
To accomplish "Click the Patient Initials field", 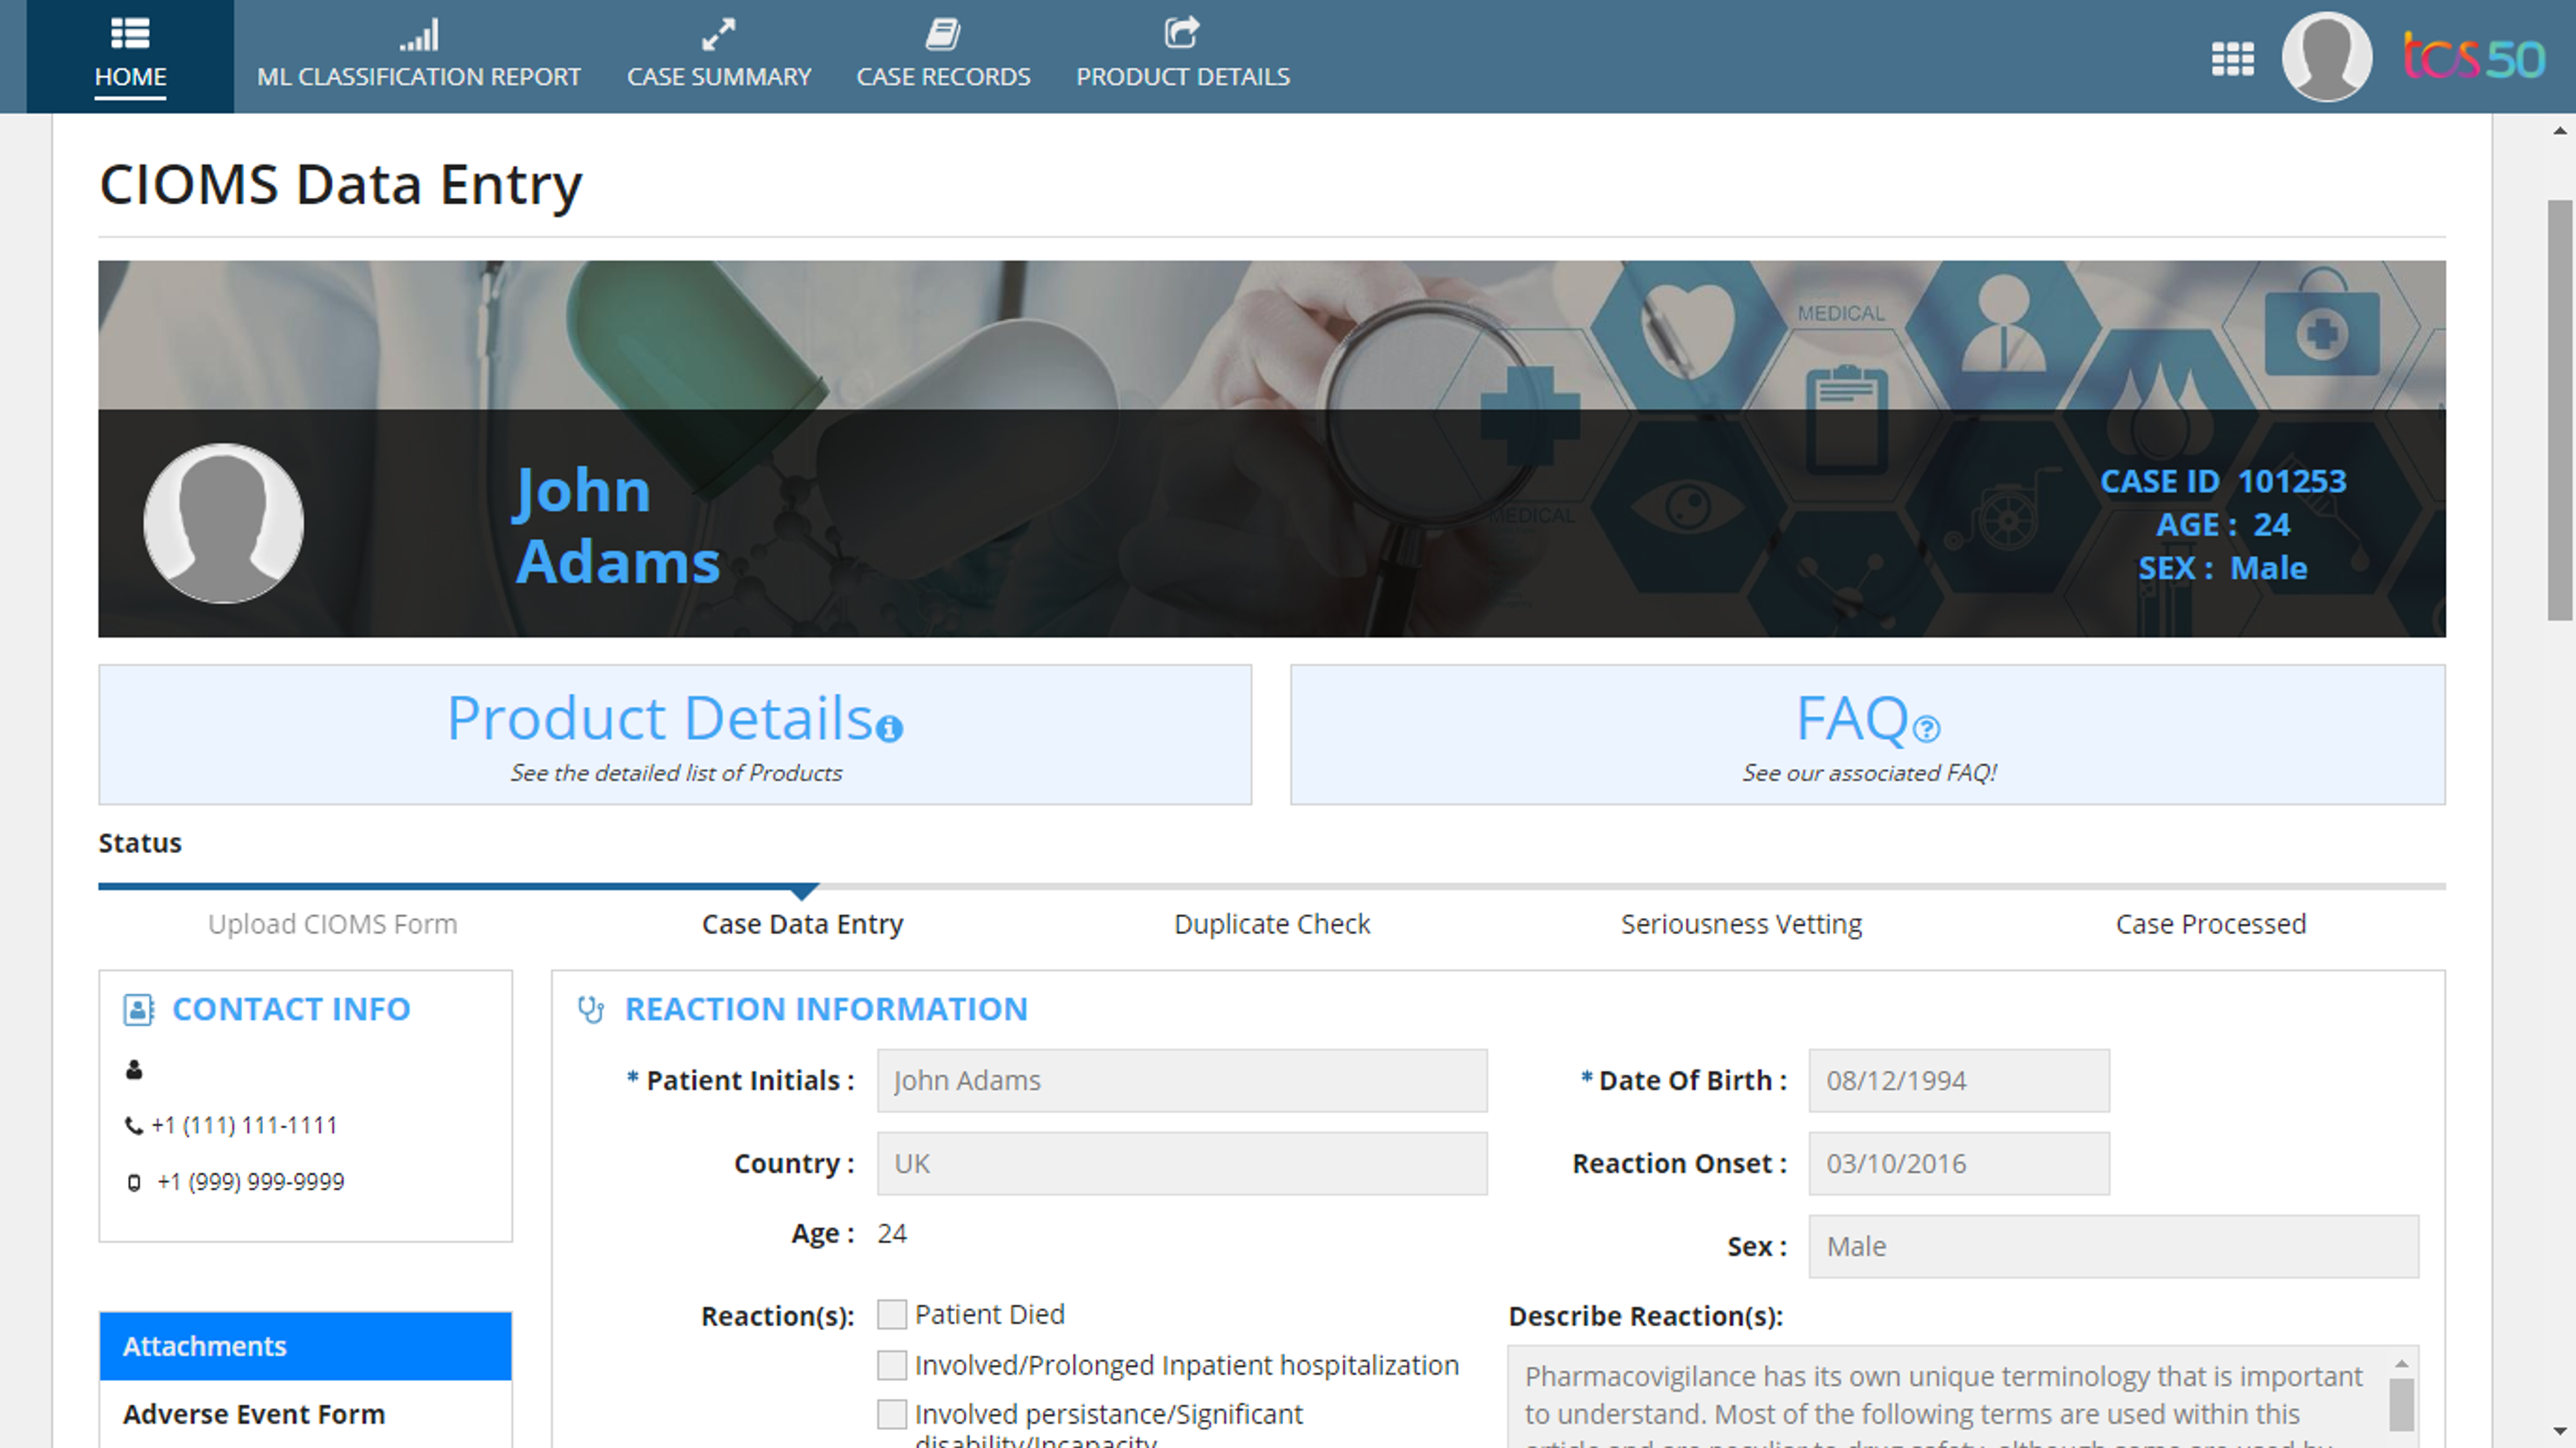I will [x=1182, y=1081].
